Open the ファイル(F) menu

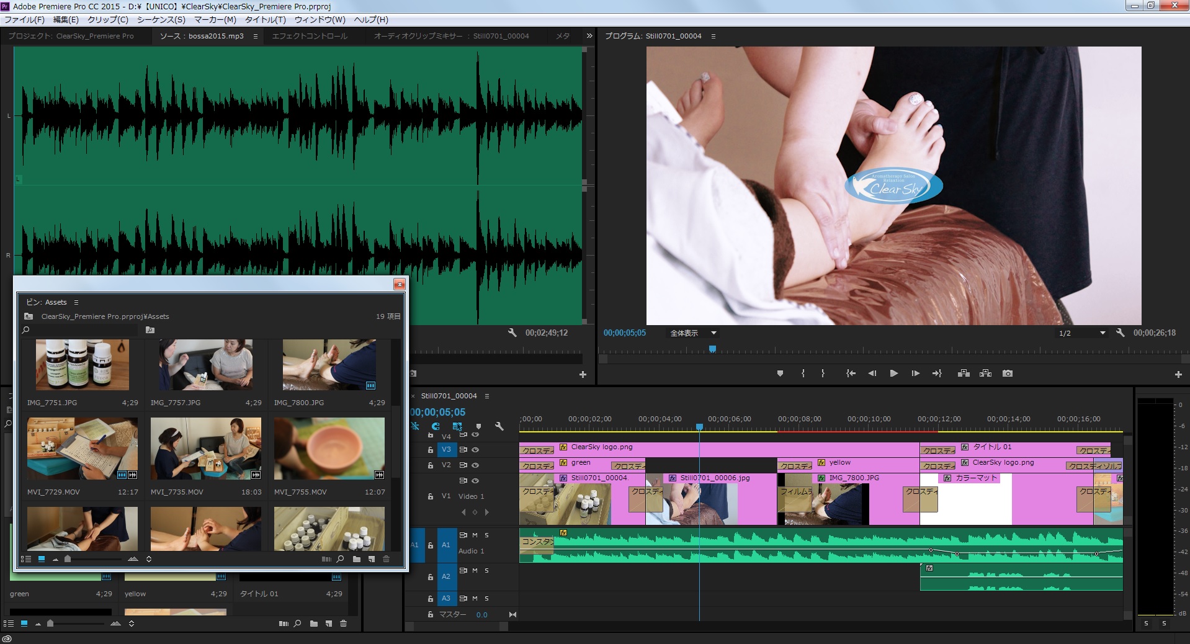(25, 19)
